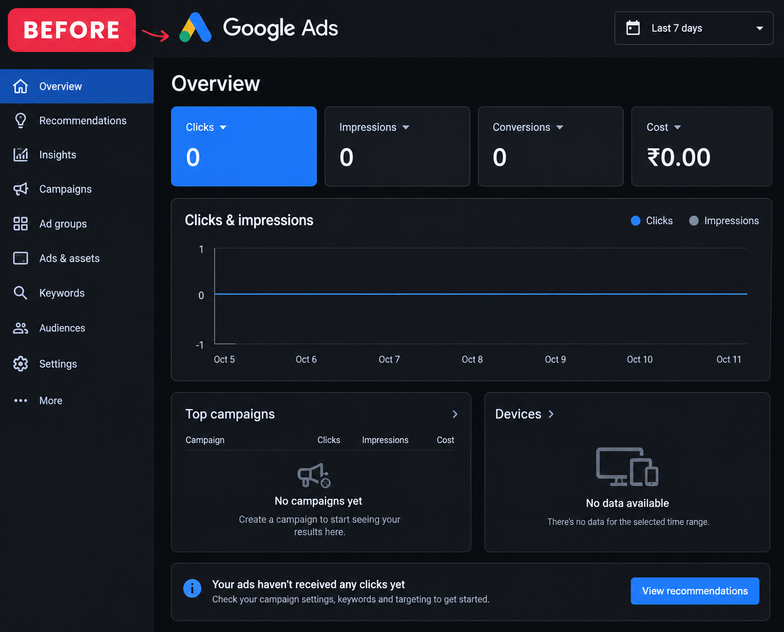Click the Cost column header in Top campaigns
This screenshot has height=632, width=784.
coord(446,440)
